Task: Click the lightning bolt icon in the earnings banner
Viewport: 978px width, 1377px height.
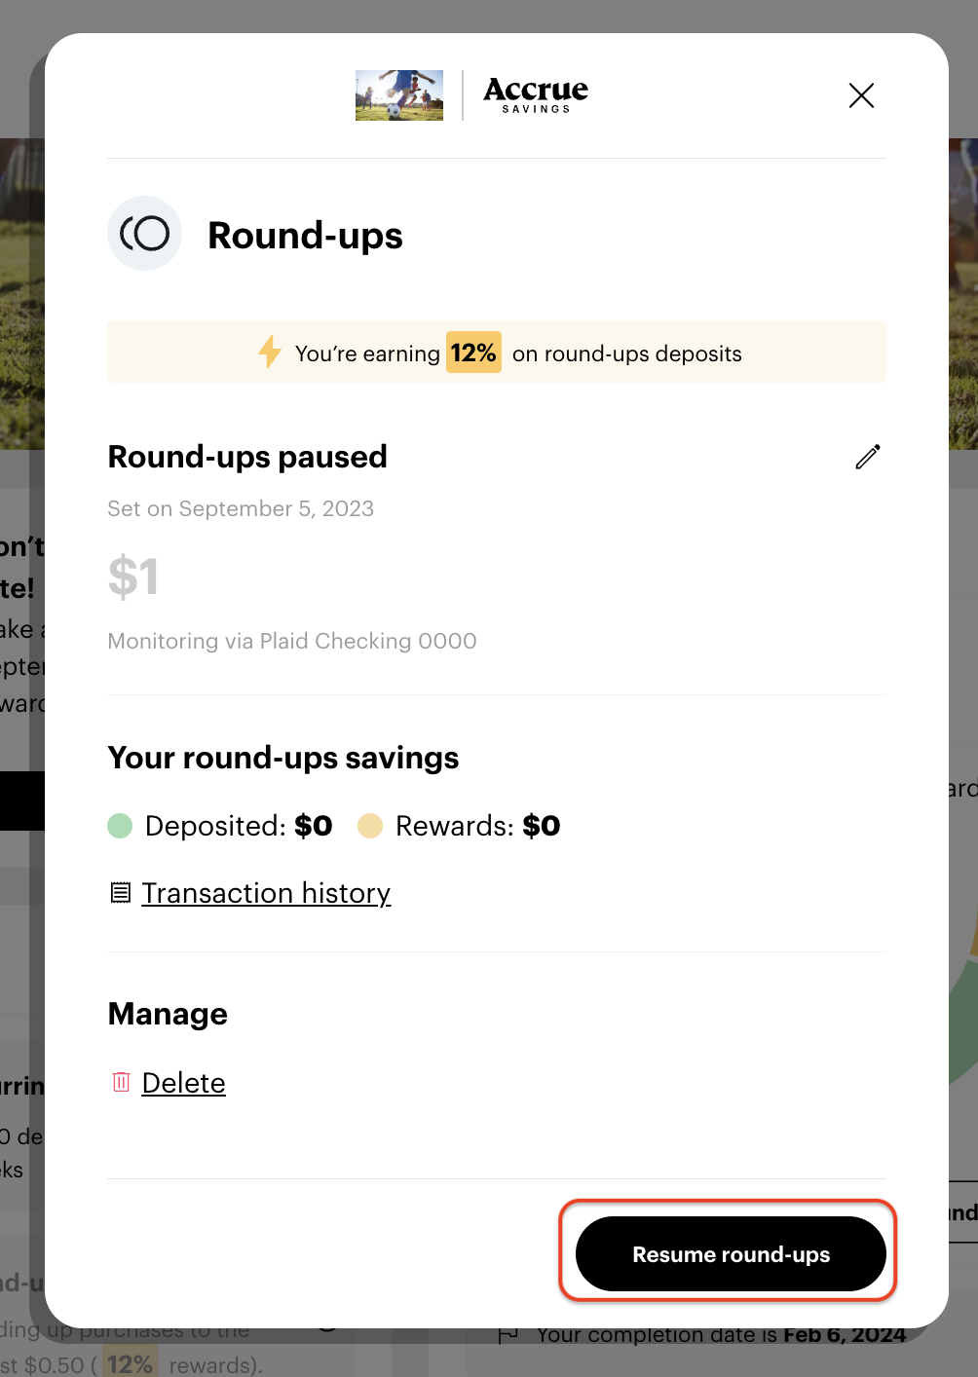Action: 270,352
